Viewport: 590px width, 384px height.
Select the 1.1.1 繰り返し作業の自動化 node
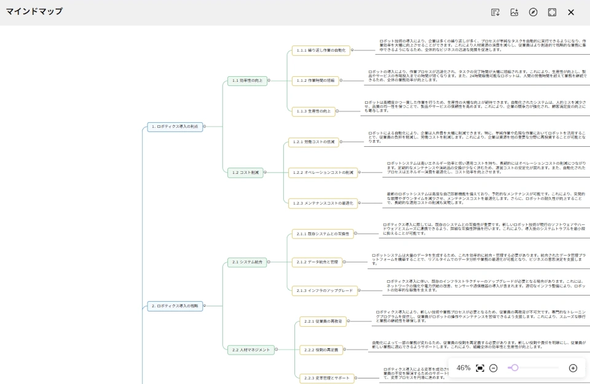click(x=320, y=50)
